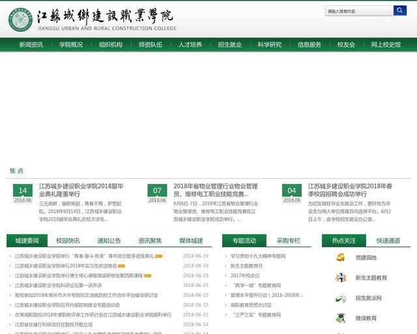Switch to the 资讯聚焦 tab

150,241
